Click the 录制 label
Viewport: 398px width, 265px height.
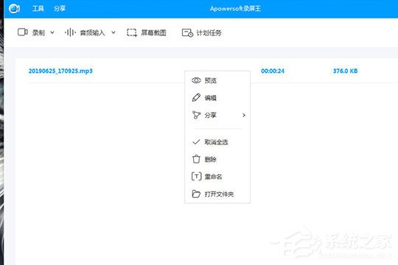coord(38,32)
